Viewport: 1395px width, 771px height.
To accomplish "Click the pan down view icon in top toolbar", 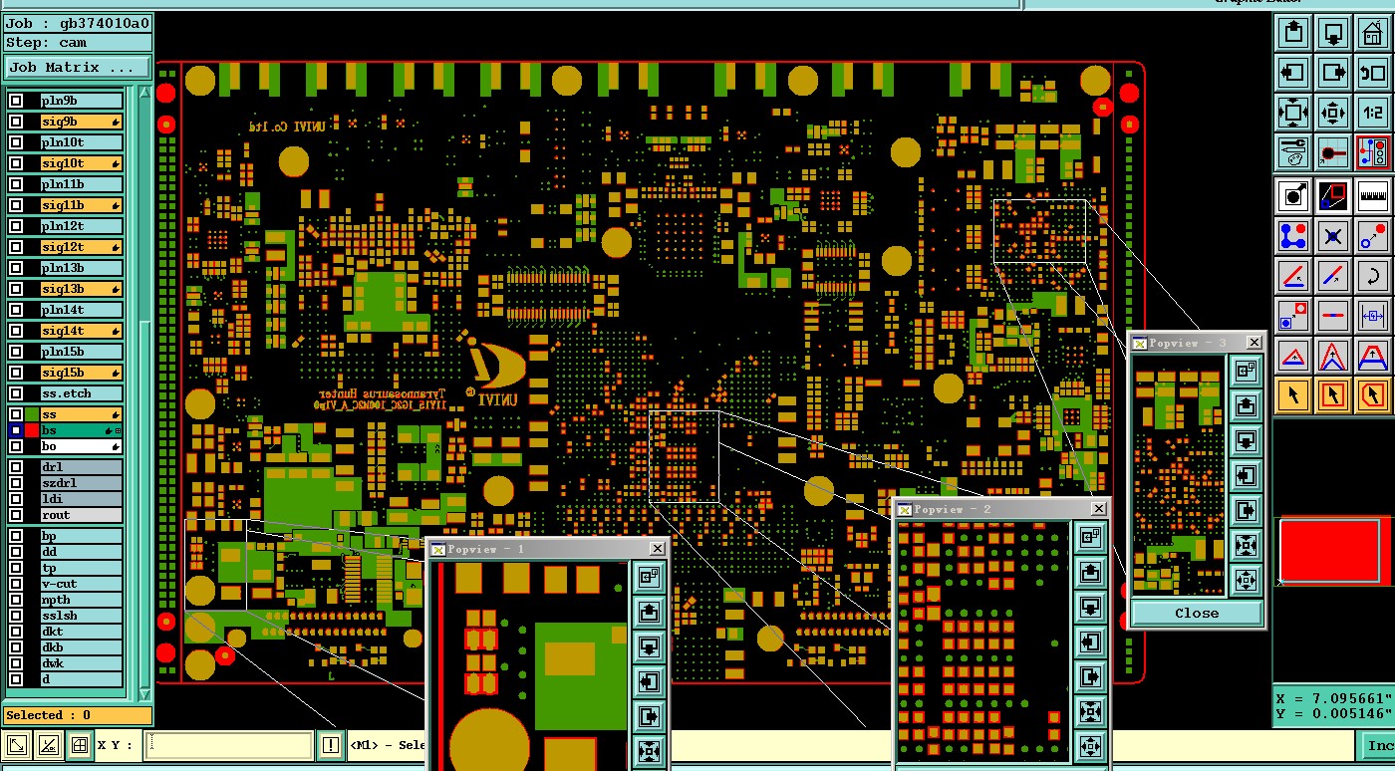I will point(1333,32).
